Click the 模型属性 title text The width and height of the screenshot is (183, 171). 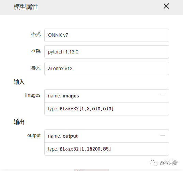click(26, 7)
